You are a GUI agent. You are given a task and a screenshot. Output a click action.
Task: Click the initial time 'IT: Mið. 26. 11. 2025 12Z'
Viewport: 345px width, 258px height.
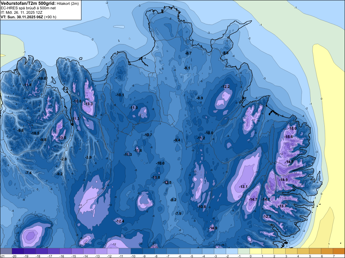pyautogui.click(x=21, y=12)
